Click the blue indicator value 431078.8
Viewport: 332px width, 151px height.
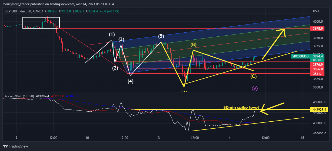72,96
